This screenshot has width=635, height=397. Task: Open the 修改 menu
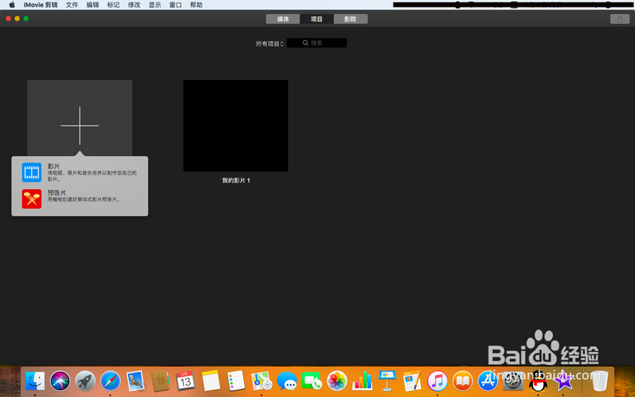[x=133, y=5]
